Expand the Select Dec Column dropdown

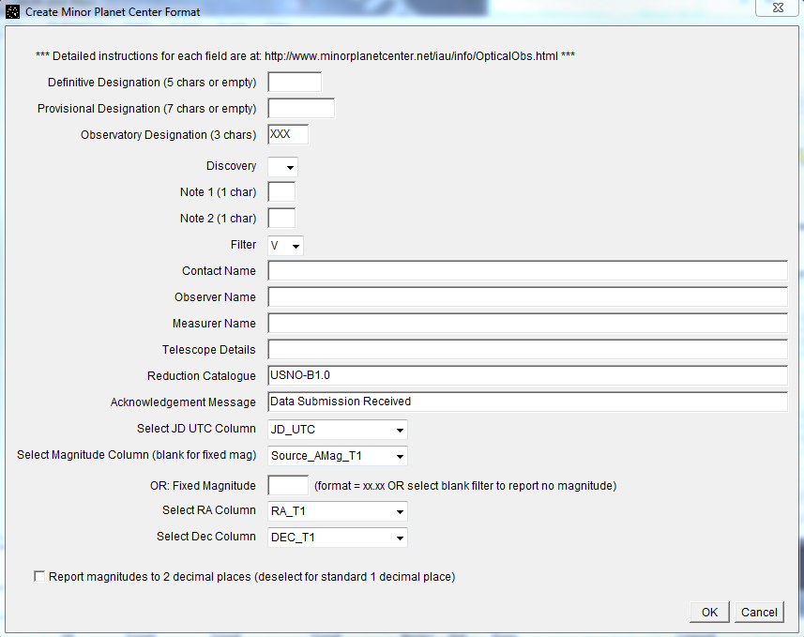coord(338,538)
